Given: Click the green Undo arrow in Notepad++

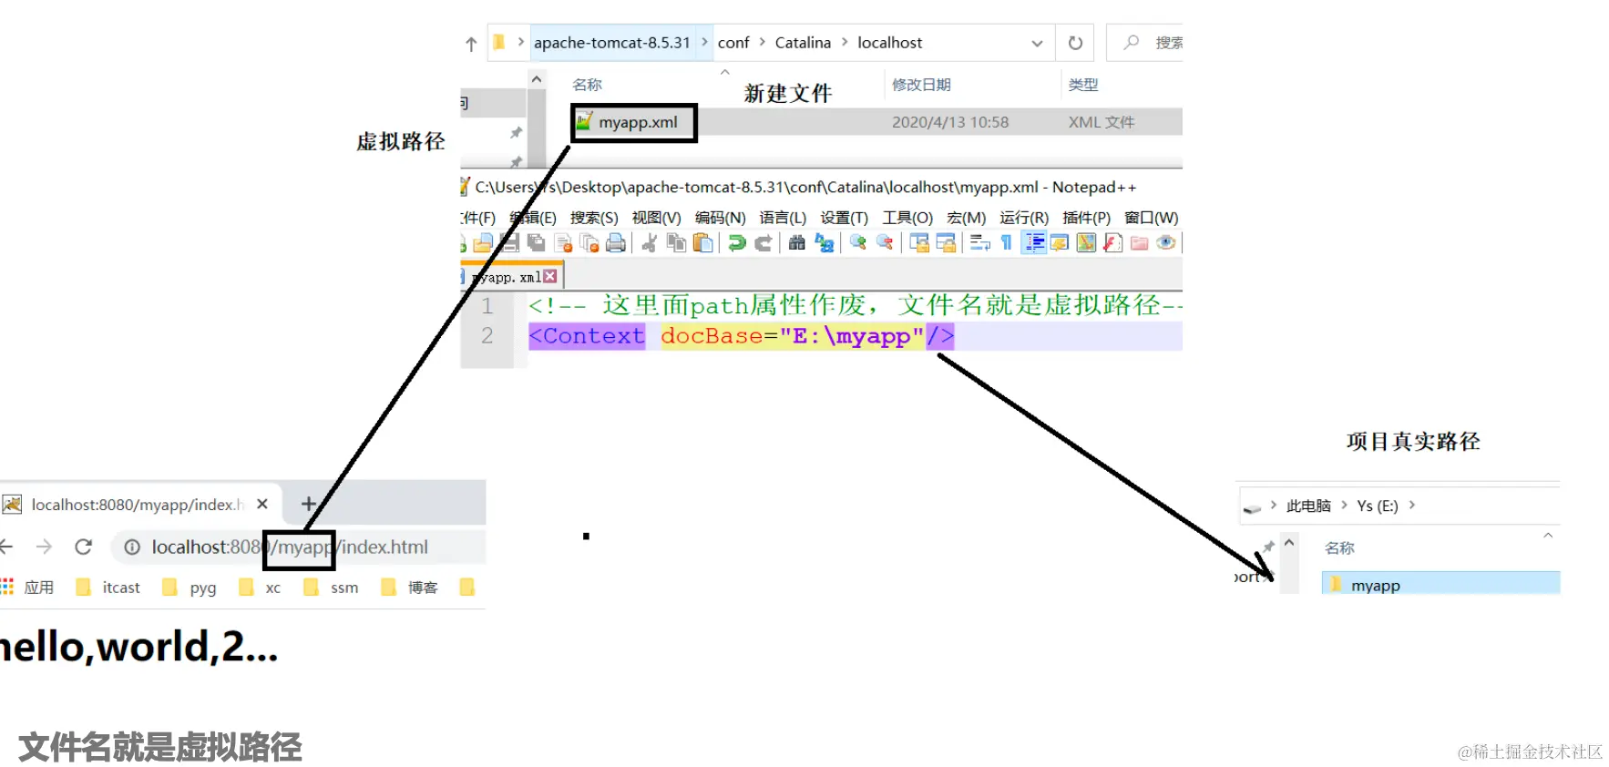Looking at the screenshot, I should [736, 242].
